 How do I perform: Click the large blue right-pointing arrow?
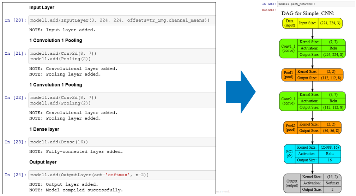click(241, 92)
